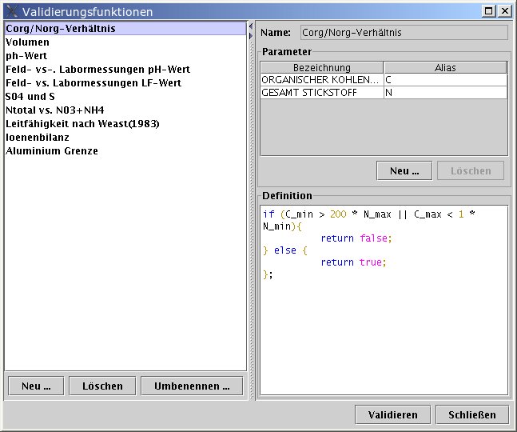Click alias cell C
Viewport: 517px width, 432px height.
coord(445,79)
